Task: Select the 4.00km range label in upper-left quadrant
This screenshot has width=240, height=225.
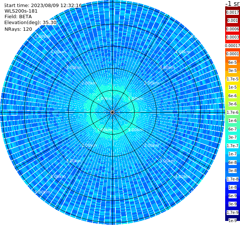Action: tap(58, 52)
